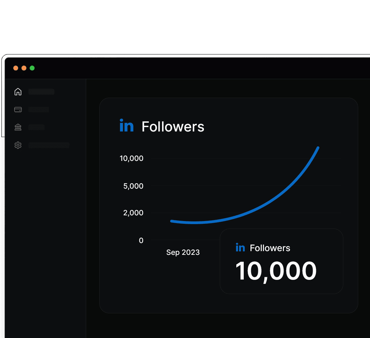Screen dimensions: 370x338
Task: Click the 5,000 y-axis label
Action: coord(133,186)
